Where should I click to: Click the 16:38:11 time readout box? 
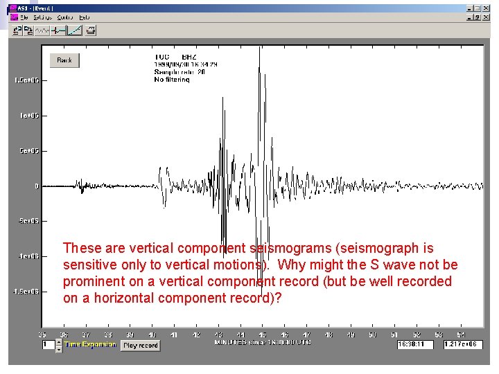[x=415, y=344]
